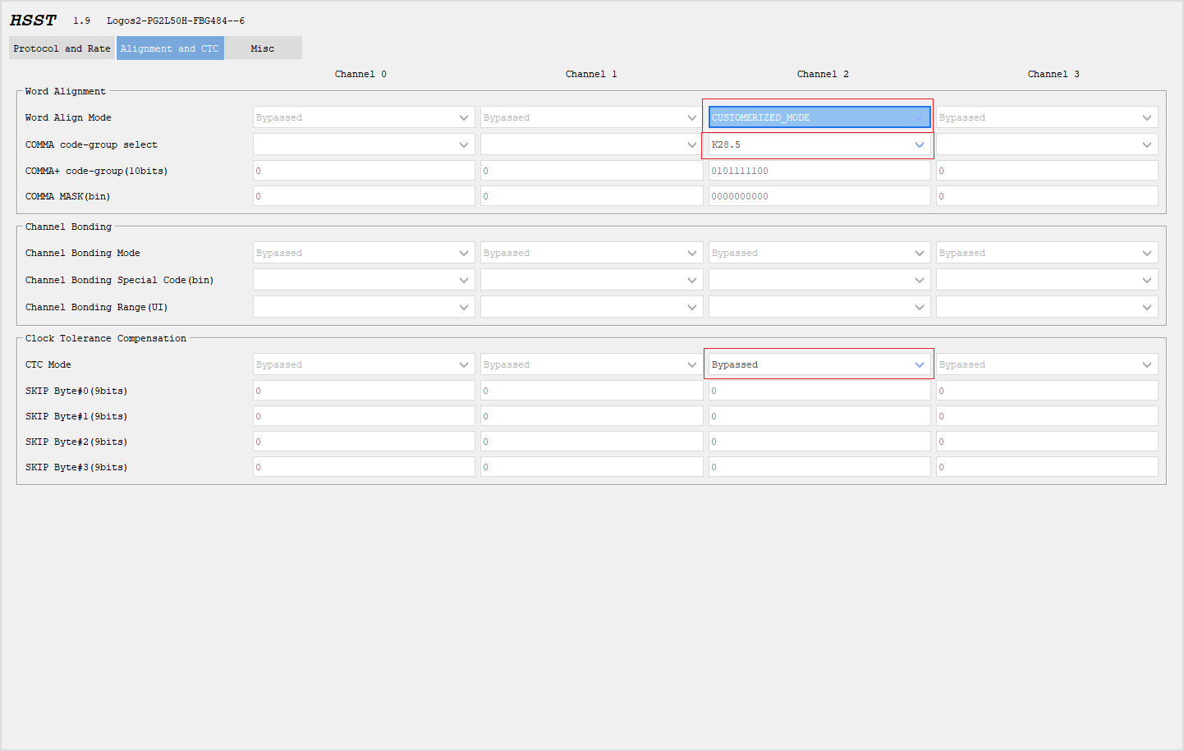The width and height of the screenshot is (1184, 751).
Task: Click the COMMA+ code-group field showing 0101111100
Action: pos(818,170)
